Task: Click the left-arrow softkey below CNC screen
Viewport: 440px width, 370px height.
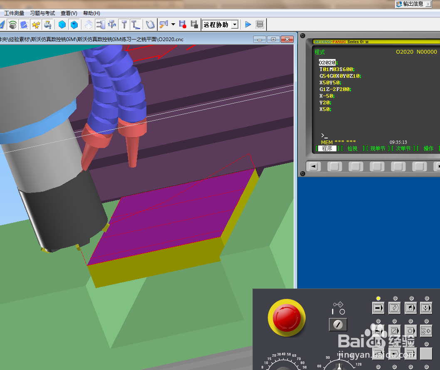Action: (x=314, y=166)
